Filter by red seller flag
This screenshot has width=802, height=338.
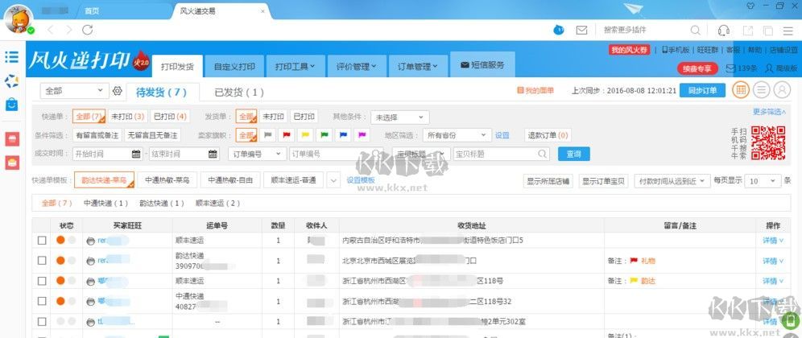(287, 135)
